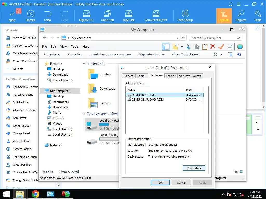Collapse the Devices and drives group
This screenshot has height=199, width=266.
pos(84,114)
